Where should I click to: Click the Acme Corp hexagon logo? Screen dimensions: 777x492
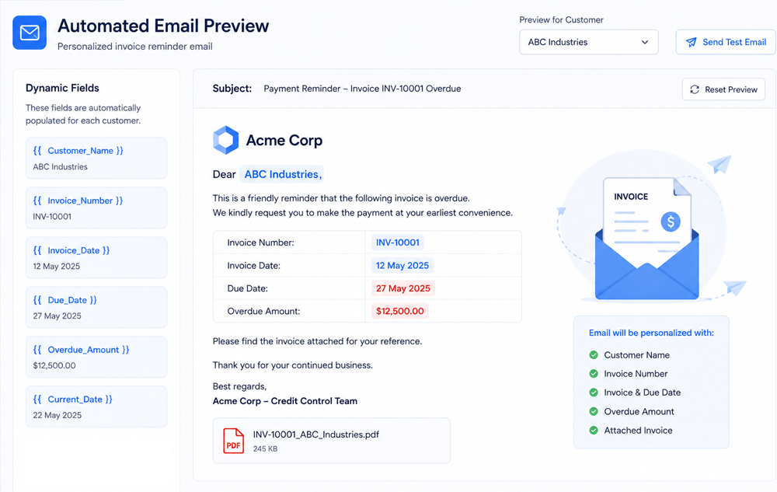point(226,140)
